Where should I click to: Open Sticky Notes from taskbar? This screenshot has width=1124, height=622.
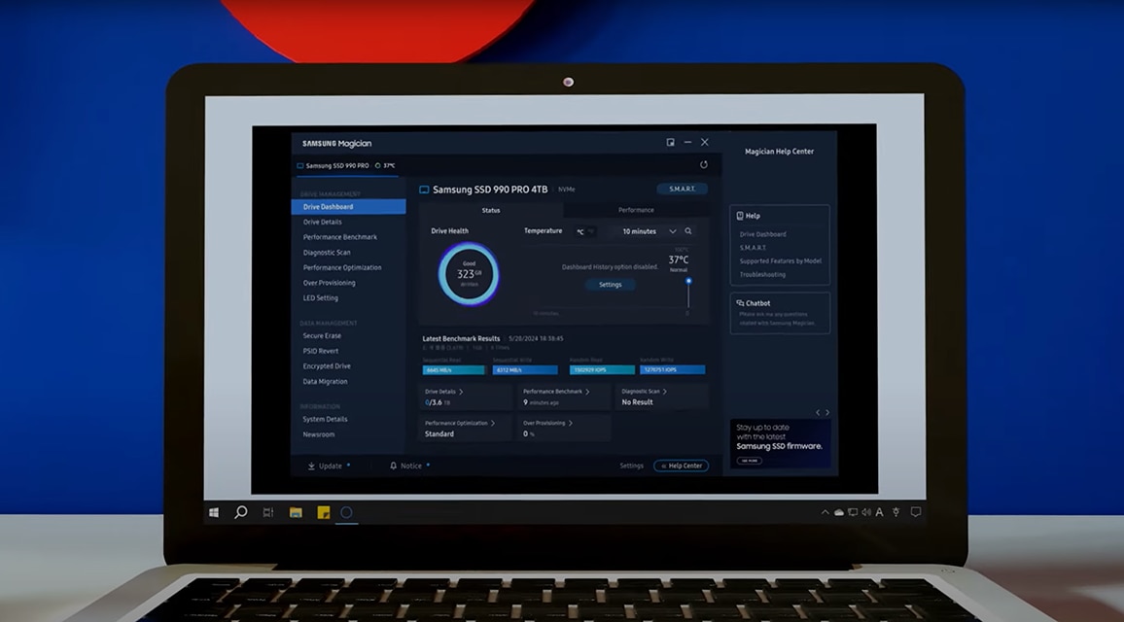point(323,512)
